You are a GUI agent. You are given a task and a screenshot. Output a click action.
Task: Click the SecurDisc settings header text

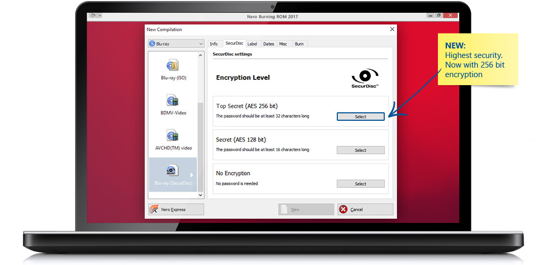click(233, 54)
